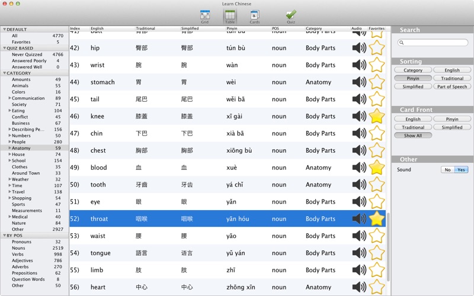Favorite the waist row star
Screen dimensions: 474x296
coord(377,236)
